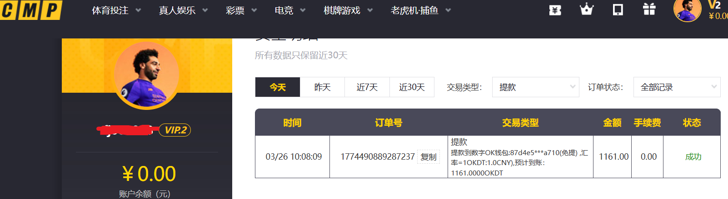
Task: Click 复制 to copy order number
Action: [x=428, y=157]
